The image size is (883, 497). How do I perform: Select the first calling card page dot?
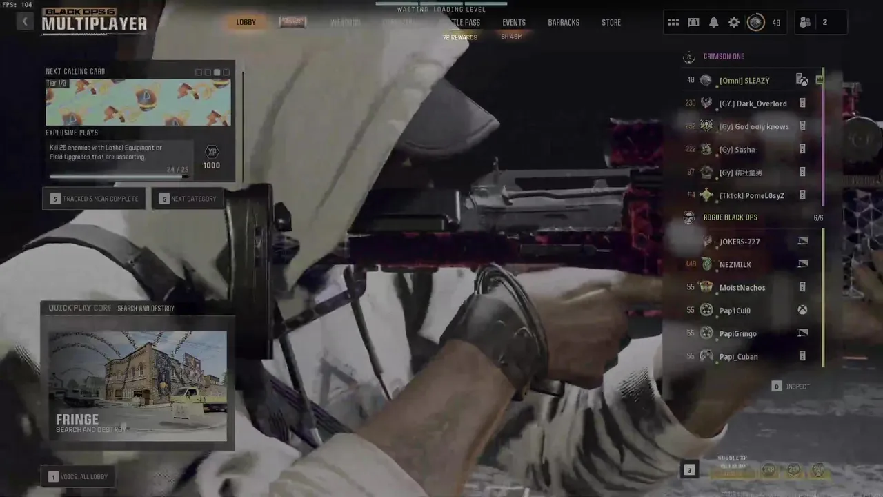click(199, 72)
